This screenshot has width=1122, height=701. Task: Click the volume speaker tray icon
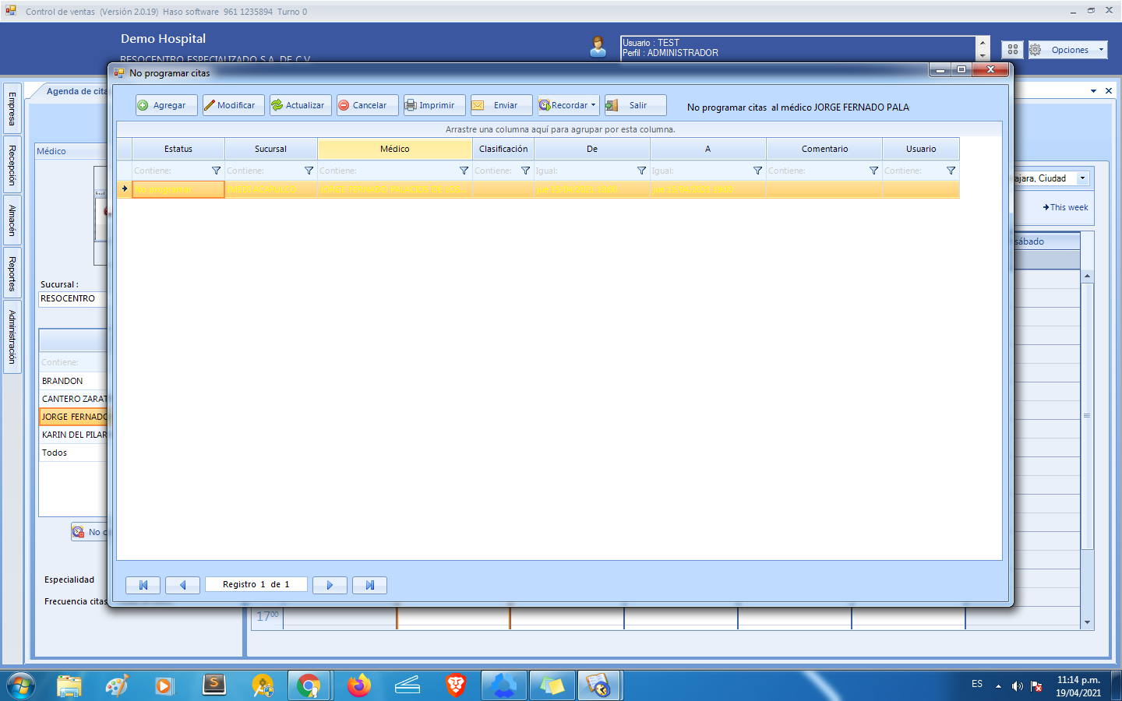pyautogui.click(x=1017, y=686)
